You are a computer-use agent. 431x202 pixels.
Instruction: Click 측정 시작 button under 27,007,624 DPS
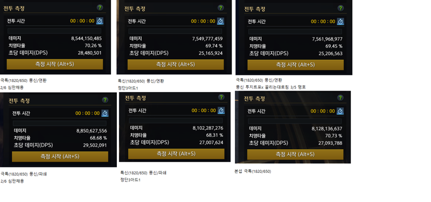pyautogui.click(x=176, y=154)
